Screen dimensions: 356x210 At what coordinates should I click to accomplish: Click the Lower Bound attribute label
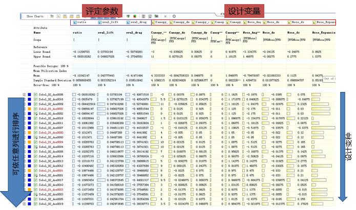[x=42, y=52]
